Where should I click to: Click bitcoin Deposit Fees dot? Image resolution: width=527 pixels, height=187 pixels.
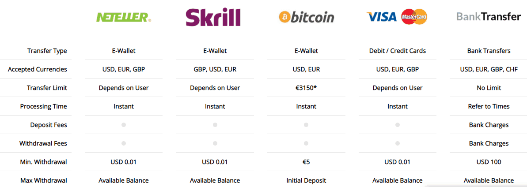tap(306, 125)
